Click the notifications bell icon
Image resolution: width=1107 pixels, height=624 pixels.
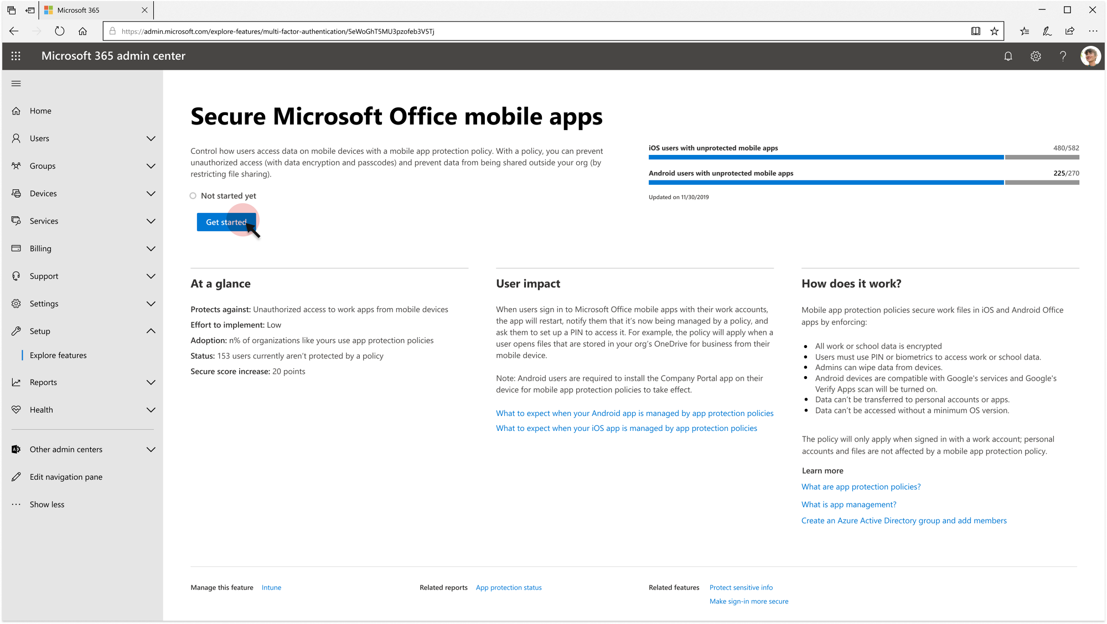pyautogui.click(x=1008, y=56)
